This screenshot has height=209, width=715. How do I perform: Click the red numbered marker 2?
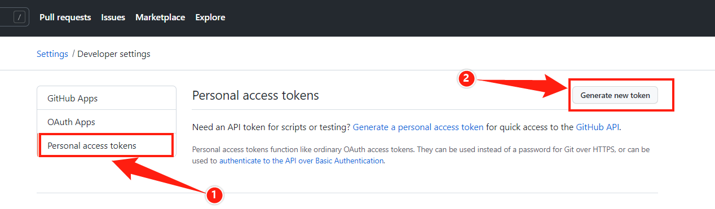(x=466, y=79)
